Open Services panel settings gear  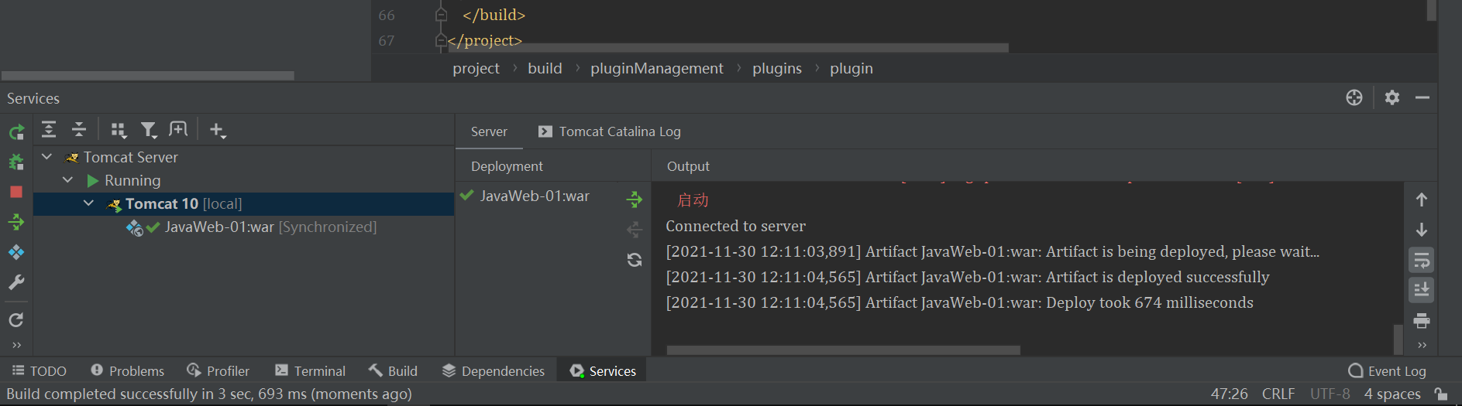tap(1392, 97)
